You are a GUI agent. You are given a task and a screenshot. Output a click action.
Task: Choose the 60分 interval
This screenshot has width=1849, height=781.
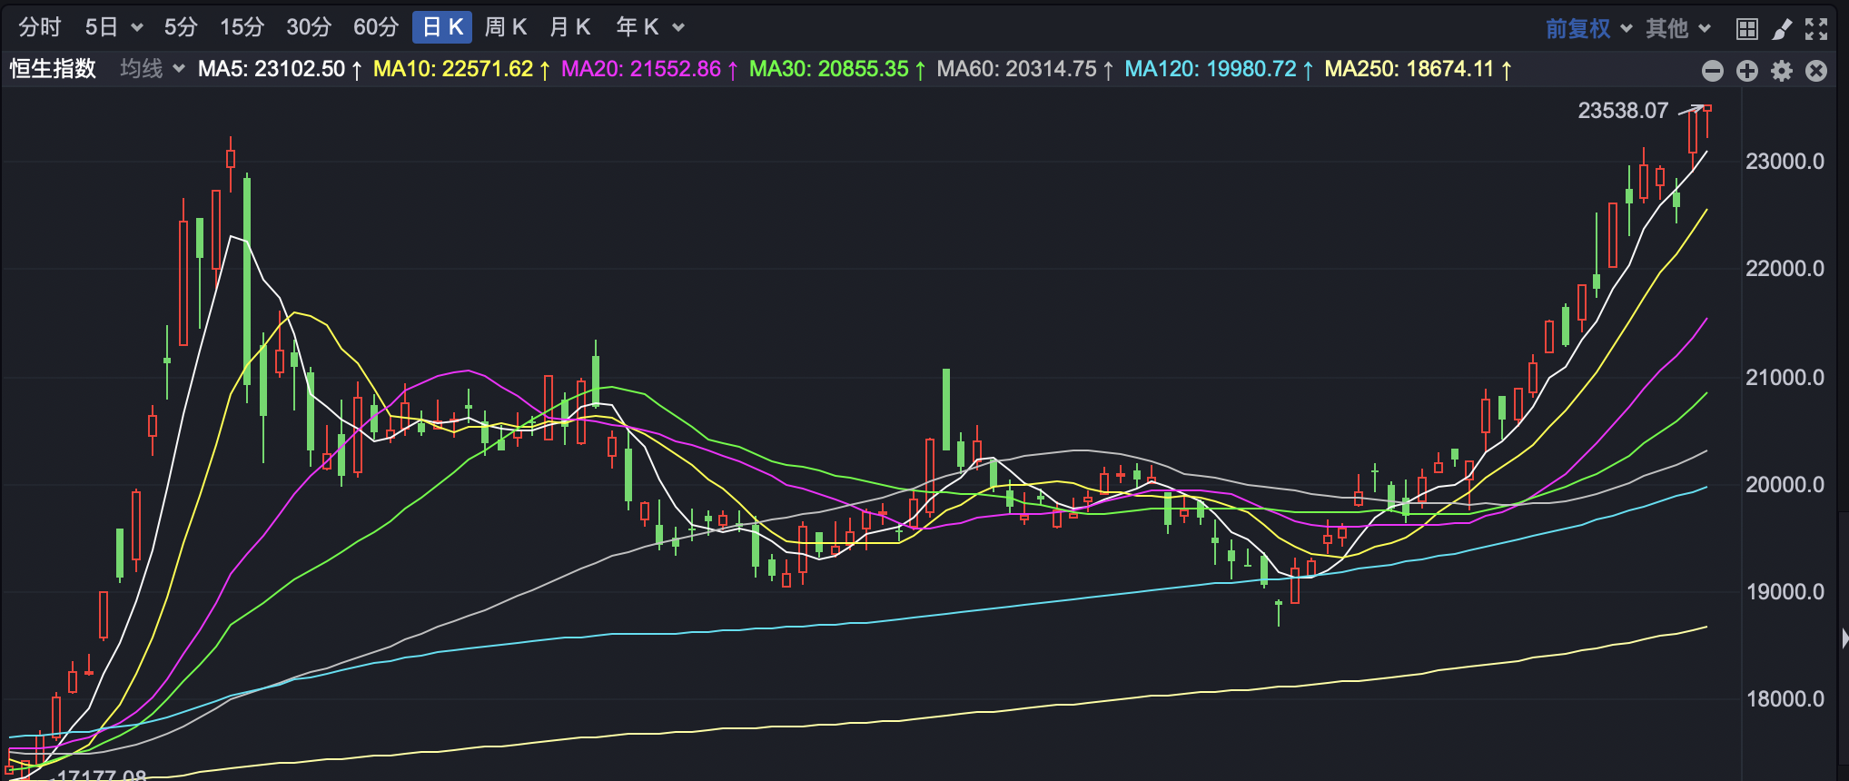point(376,27)
